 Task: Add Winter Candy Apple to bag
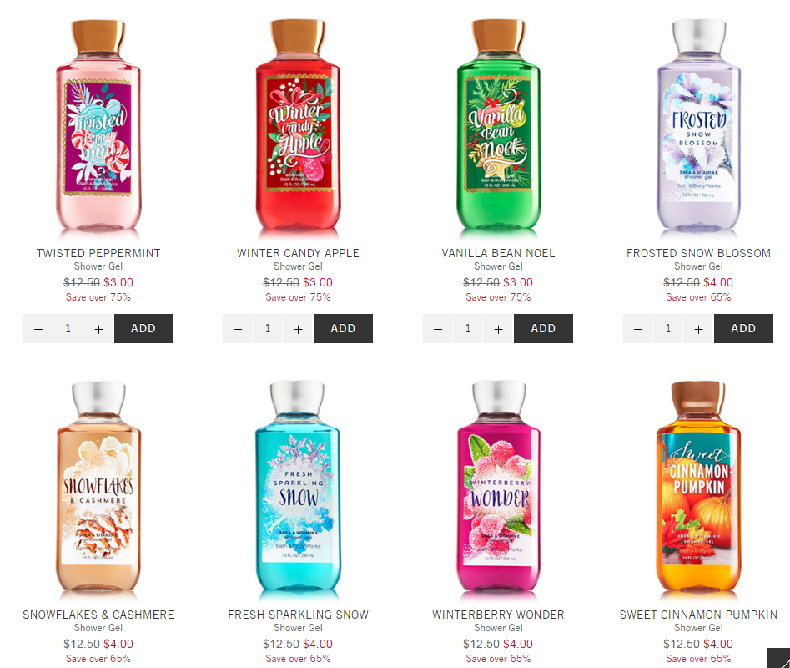pos(343,329)
